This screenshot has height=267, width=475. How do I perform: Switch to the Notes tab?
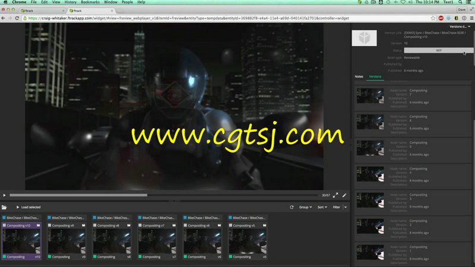click(359, 77)
